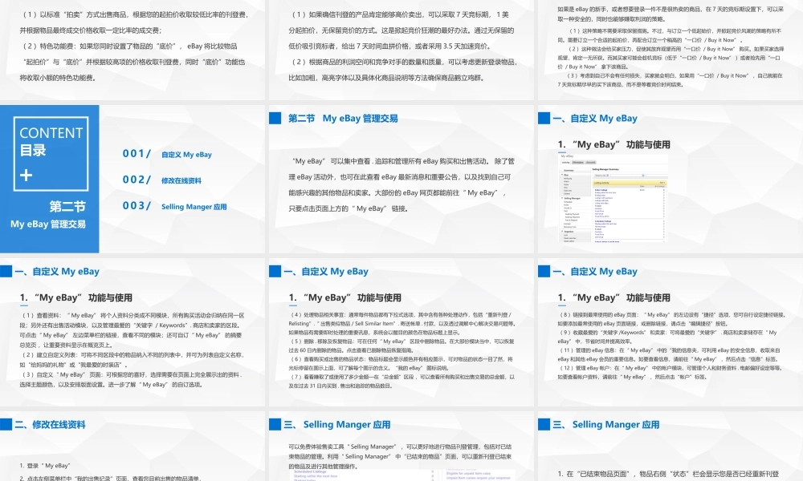Switch to the Messages tab in My eBay
Screen dimensions: 803x481
[577, 162]
